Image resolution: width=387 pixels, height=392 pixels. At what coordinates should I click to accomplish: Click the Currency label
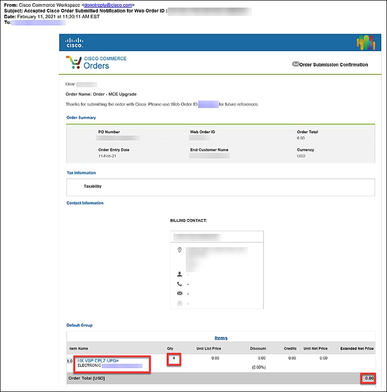305,150
